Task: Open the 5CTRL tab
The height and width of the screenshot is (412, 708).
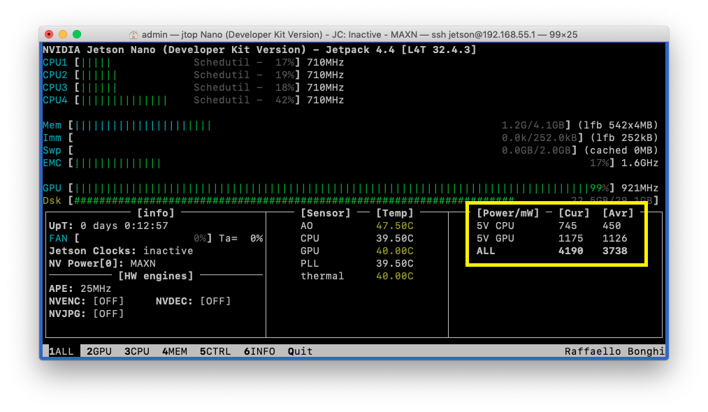Action: coord(215,351)
